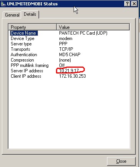The height and width of the screenshot is (167, 140).
Task: Click the UNLIMITEDMOBI Status title text
Action: point(32,4)
